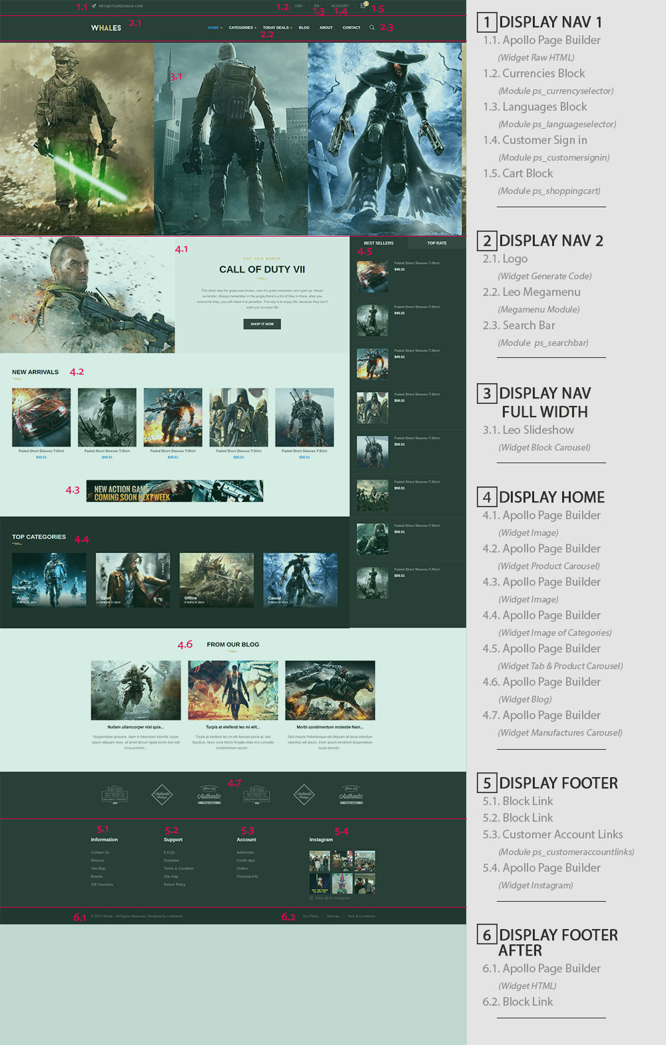Click the paper-plane email icon

[x=94, y=6]
